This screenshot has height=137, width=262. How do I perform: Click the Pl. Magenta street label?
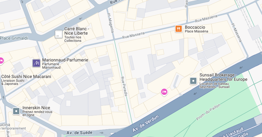(111, 23)
